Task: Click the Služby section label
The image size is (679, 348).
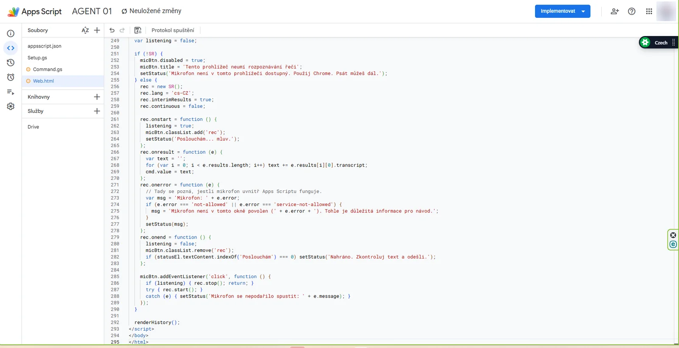Action: tap(36, 111)
